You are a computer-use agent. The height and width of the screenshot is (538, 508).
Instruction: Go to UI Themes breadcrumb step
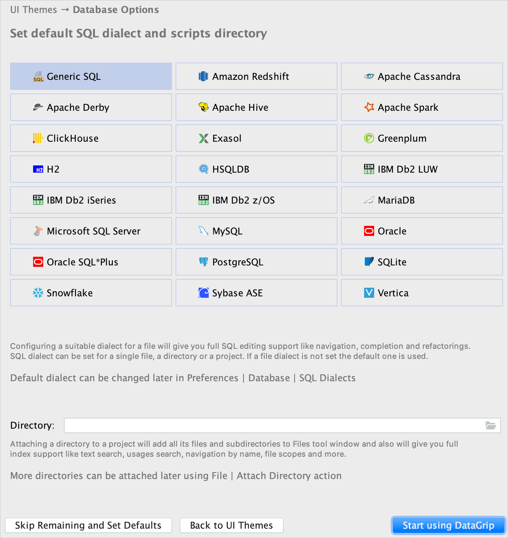33,10
